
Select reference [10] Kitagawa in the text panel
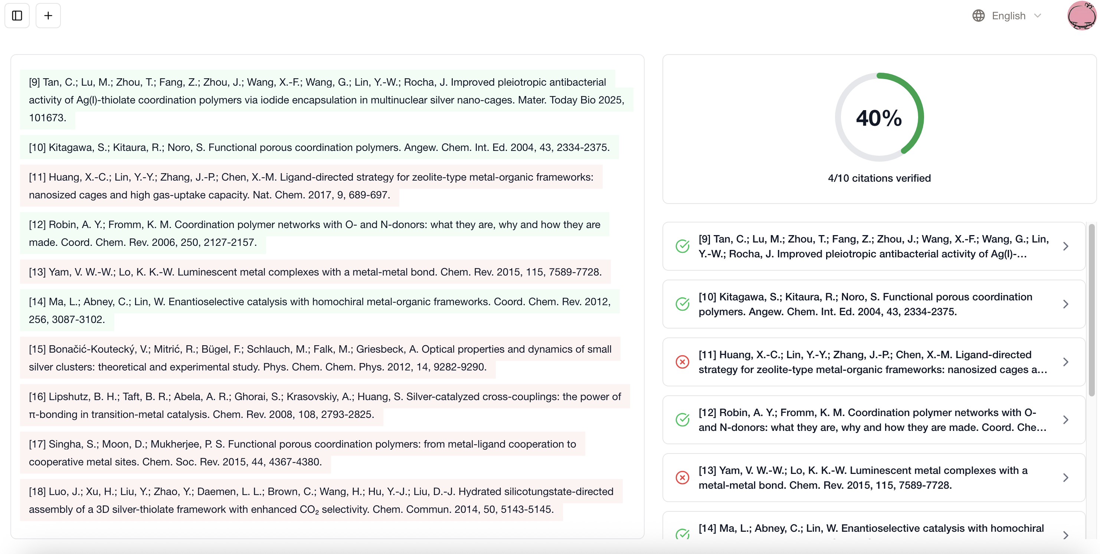320,147
